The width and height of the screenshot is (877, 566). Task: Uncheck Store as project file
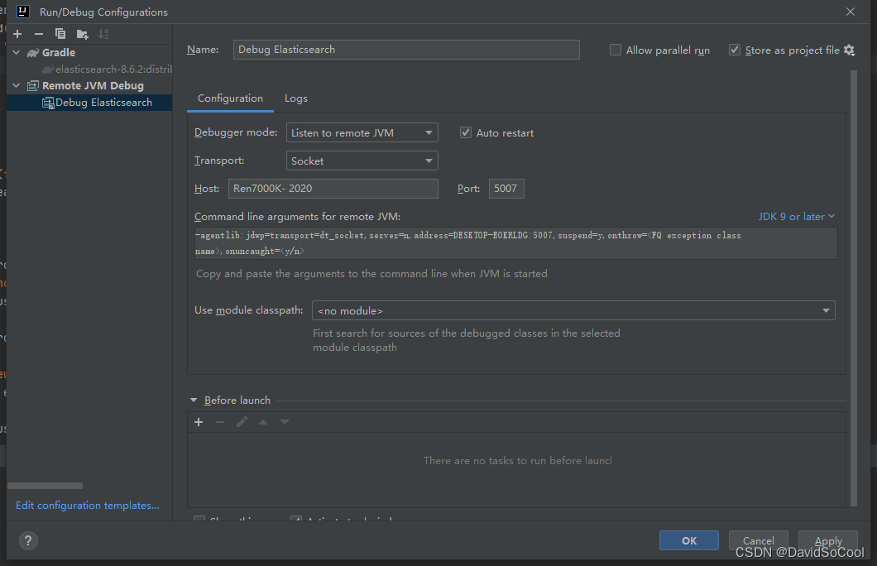click(x=734, y=49)
